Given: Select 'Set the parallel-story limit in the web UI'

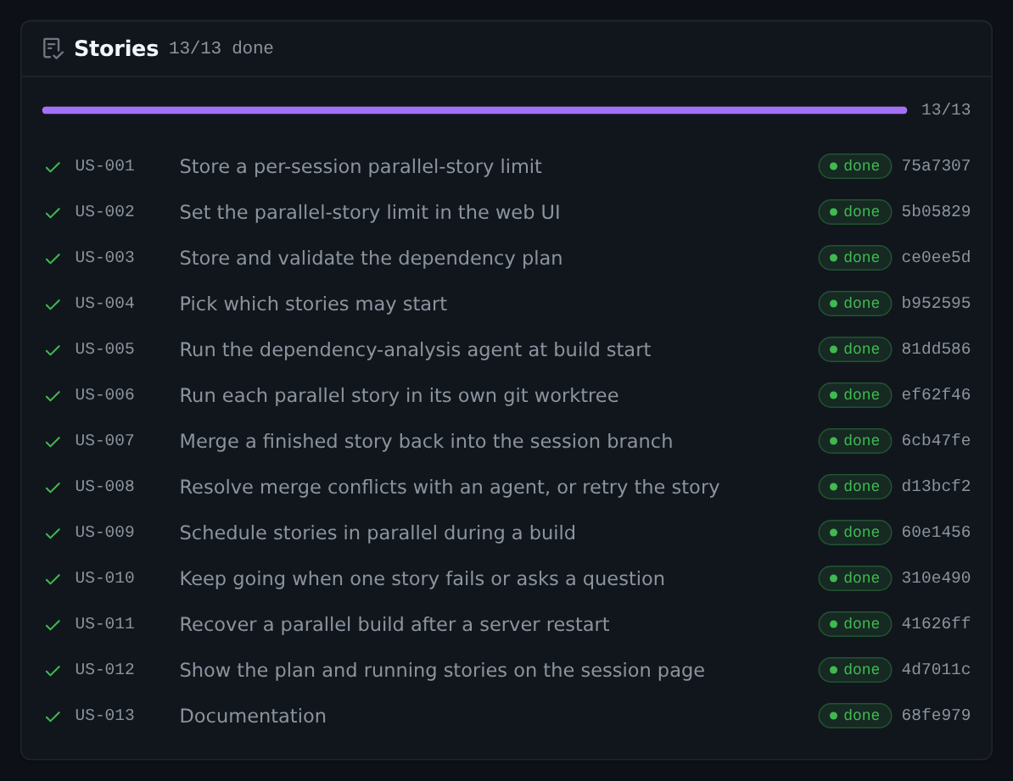Looking at the screenshot, I should [x=370, y=213].
